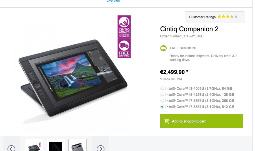255x151 pixels.
Task: Select the i7-5557U 512 GB radio button
Action: (162, 107)
